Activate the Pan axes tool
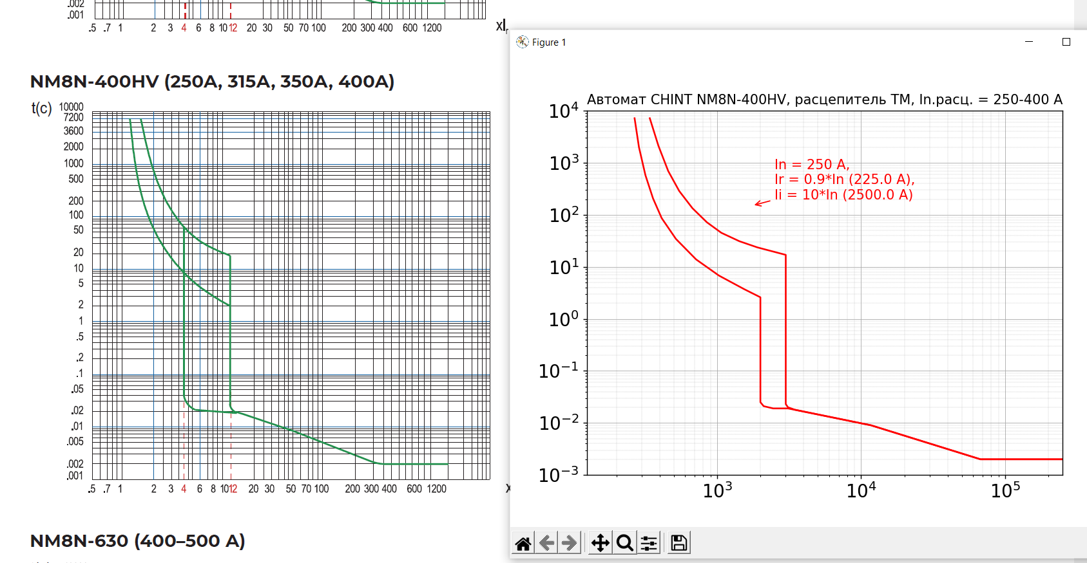The height and width of the screenshot is (563, 1087). click(x=601, y=544)
